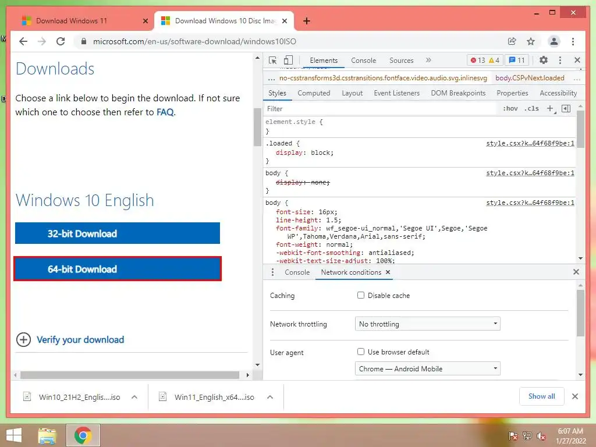This screenshot has width=596, height=447.
Task: Click the styles Filter input field
Action: pyautogui.click(x=380, y=109)
